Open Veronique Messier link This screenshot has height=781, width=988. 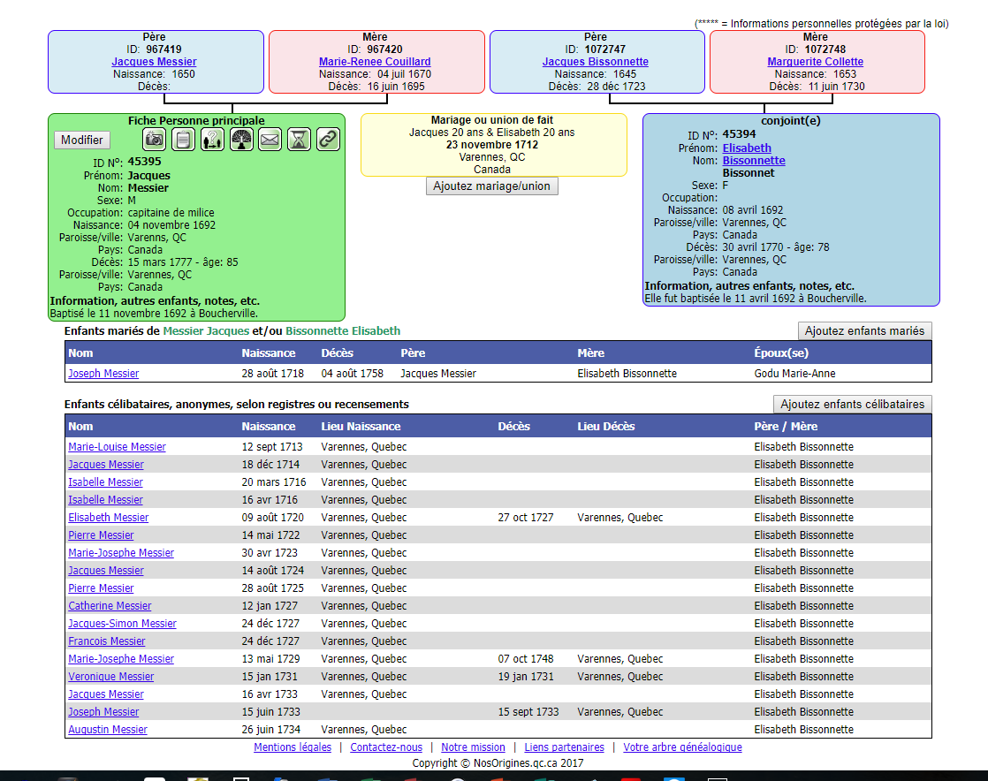tap(110, 676)
